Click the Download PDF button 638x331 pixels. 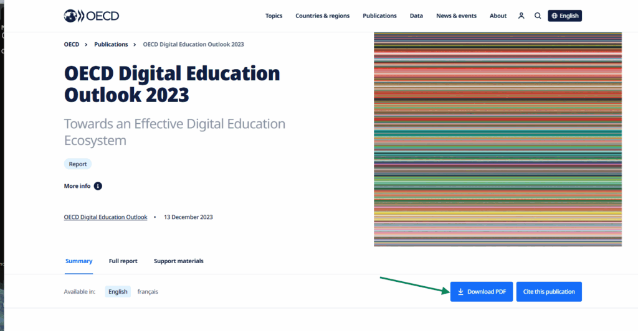pos(482,292)
